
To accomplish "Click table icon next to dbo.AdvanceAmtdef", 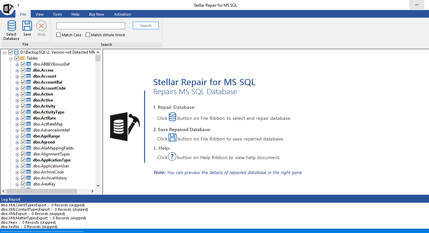I will click(29, 130).
